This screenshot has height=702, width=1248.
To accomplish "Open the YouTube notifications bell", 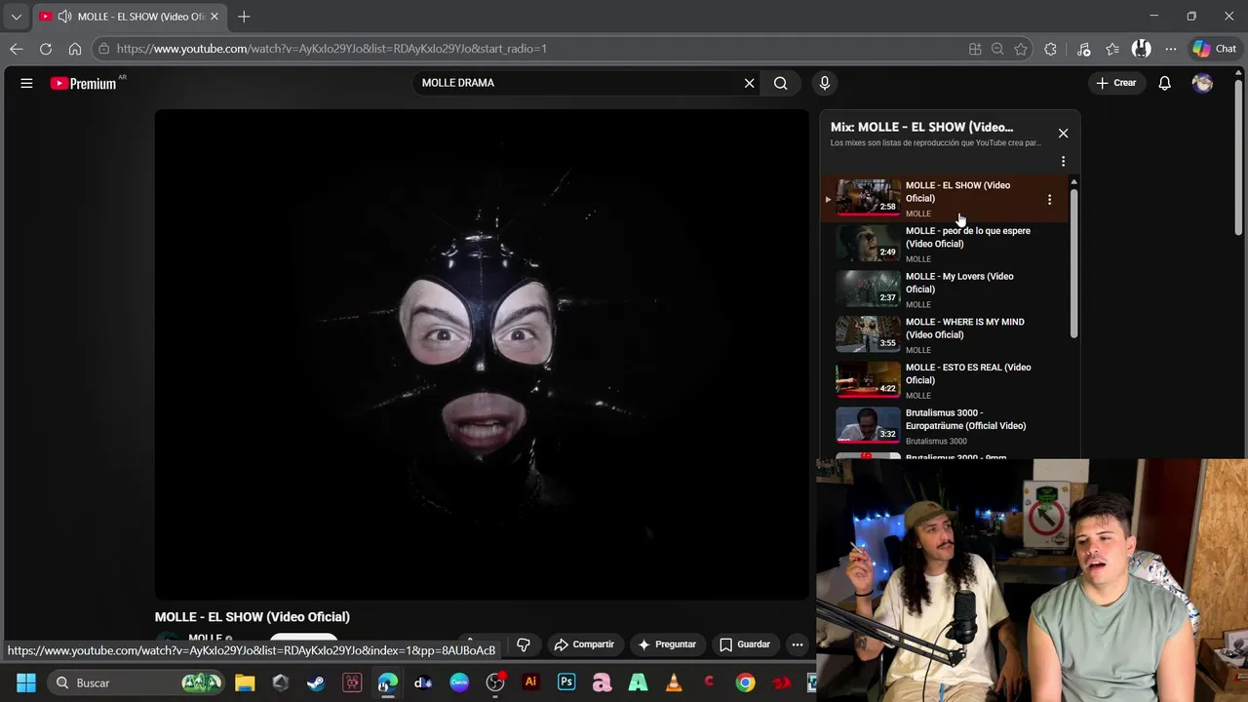I will 1164,83.
